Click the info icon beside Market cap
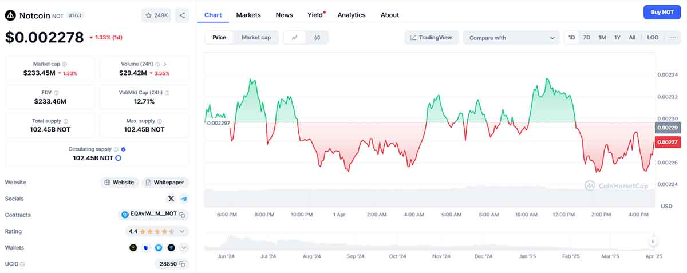This screenshot has width=687, height=273. click(x=64, y=64)
